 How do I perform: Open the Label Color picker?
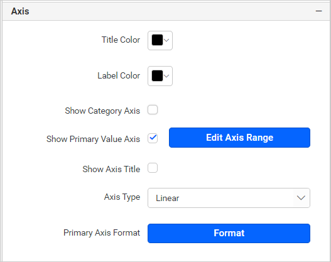160,76
